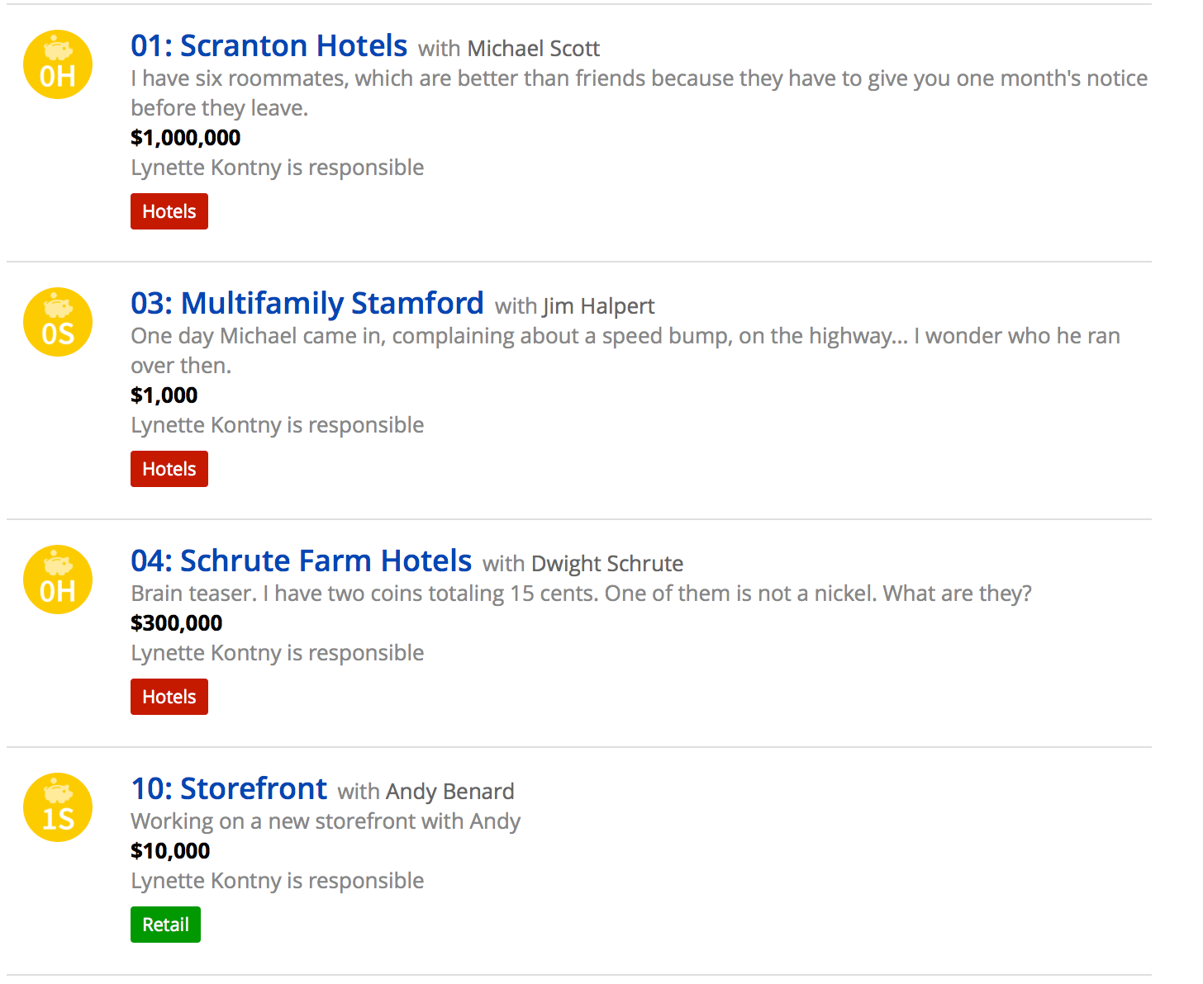The height and width of the screenshot is (984, 1203).
Task: View contact Jim Halpert
Action: coord(598,306)
